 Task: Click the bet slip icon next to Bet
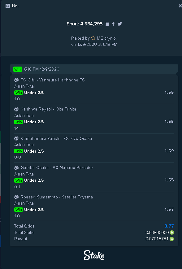coord(8,6)
